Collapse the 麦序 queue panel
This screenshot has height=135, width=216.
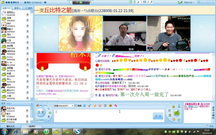(32, 103)
